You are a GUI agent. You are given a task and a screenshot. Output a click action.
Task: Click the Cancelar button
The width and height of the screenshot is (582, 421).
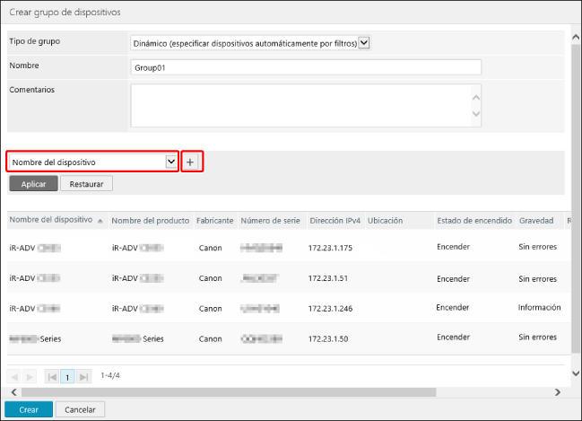click(81, 409)
